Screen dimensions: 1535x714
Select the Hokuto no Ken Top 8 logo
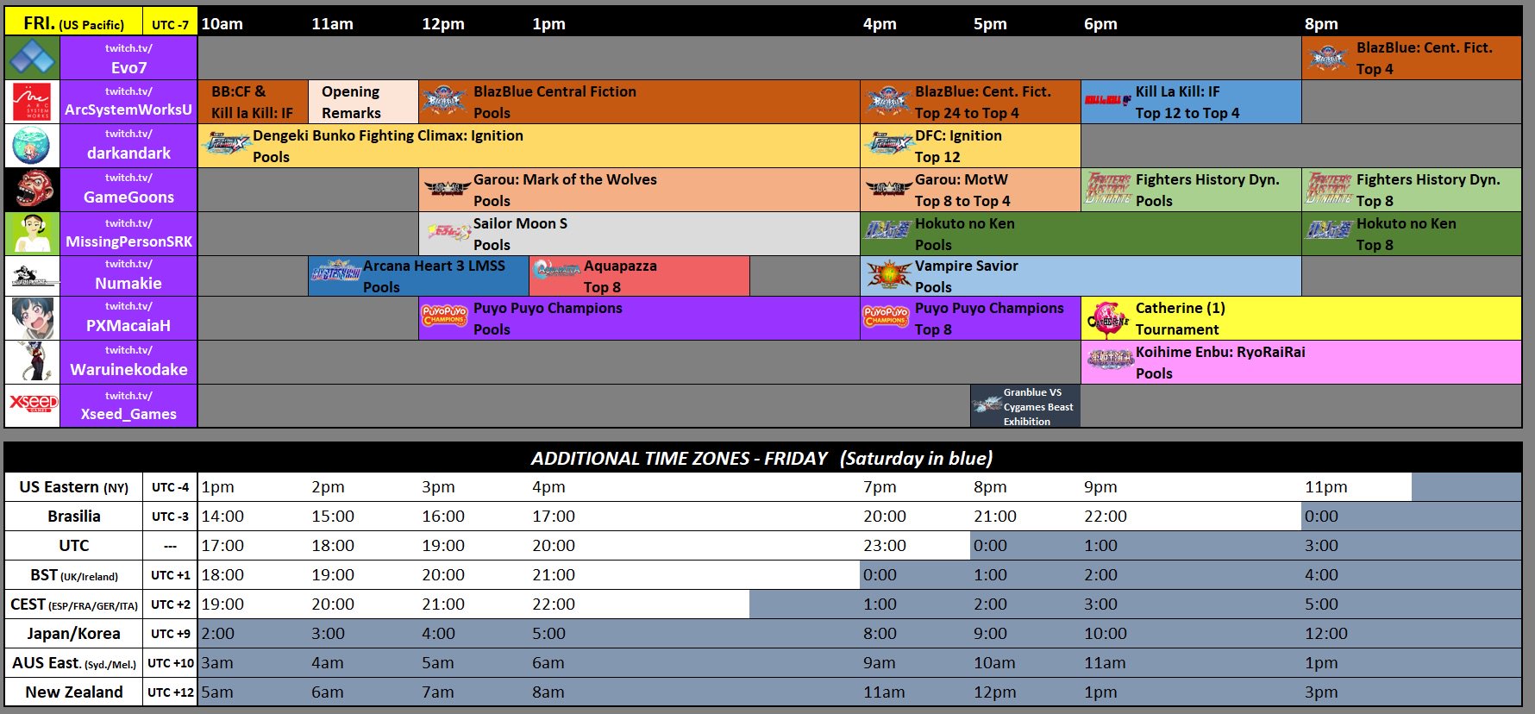tap(1328, 230)
